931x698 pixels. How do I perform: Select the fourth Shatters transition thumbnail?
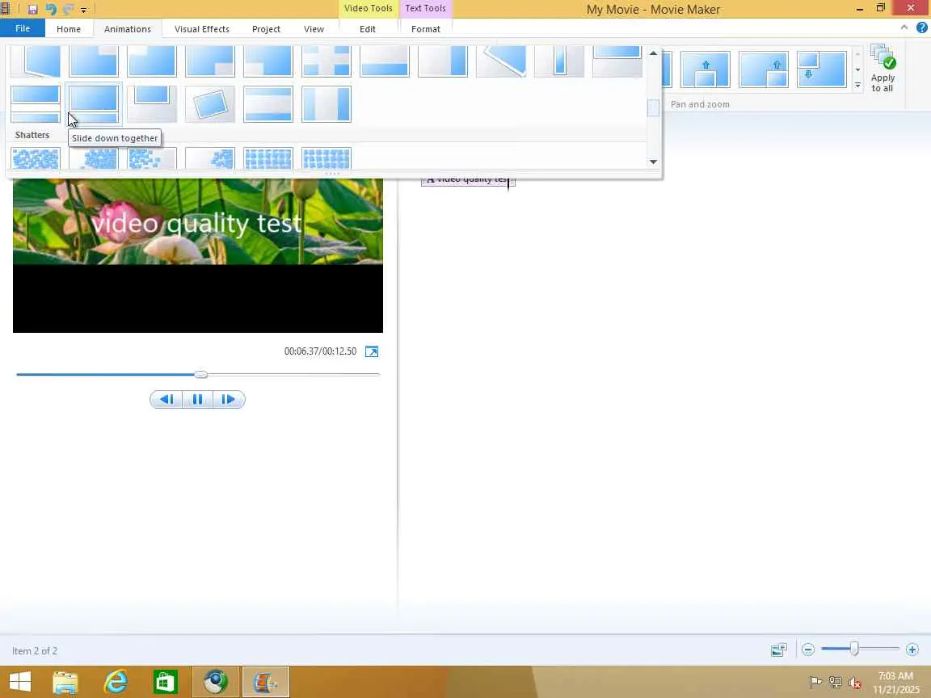pos(210,158)
